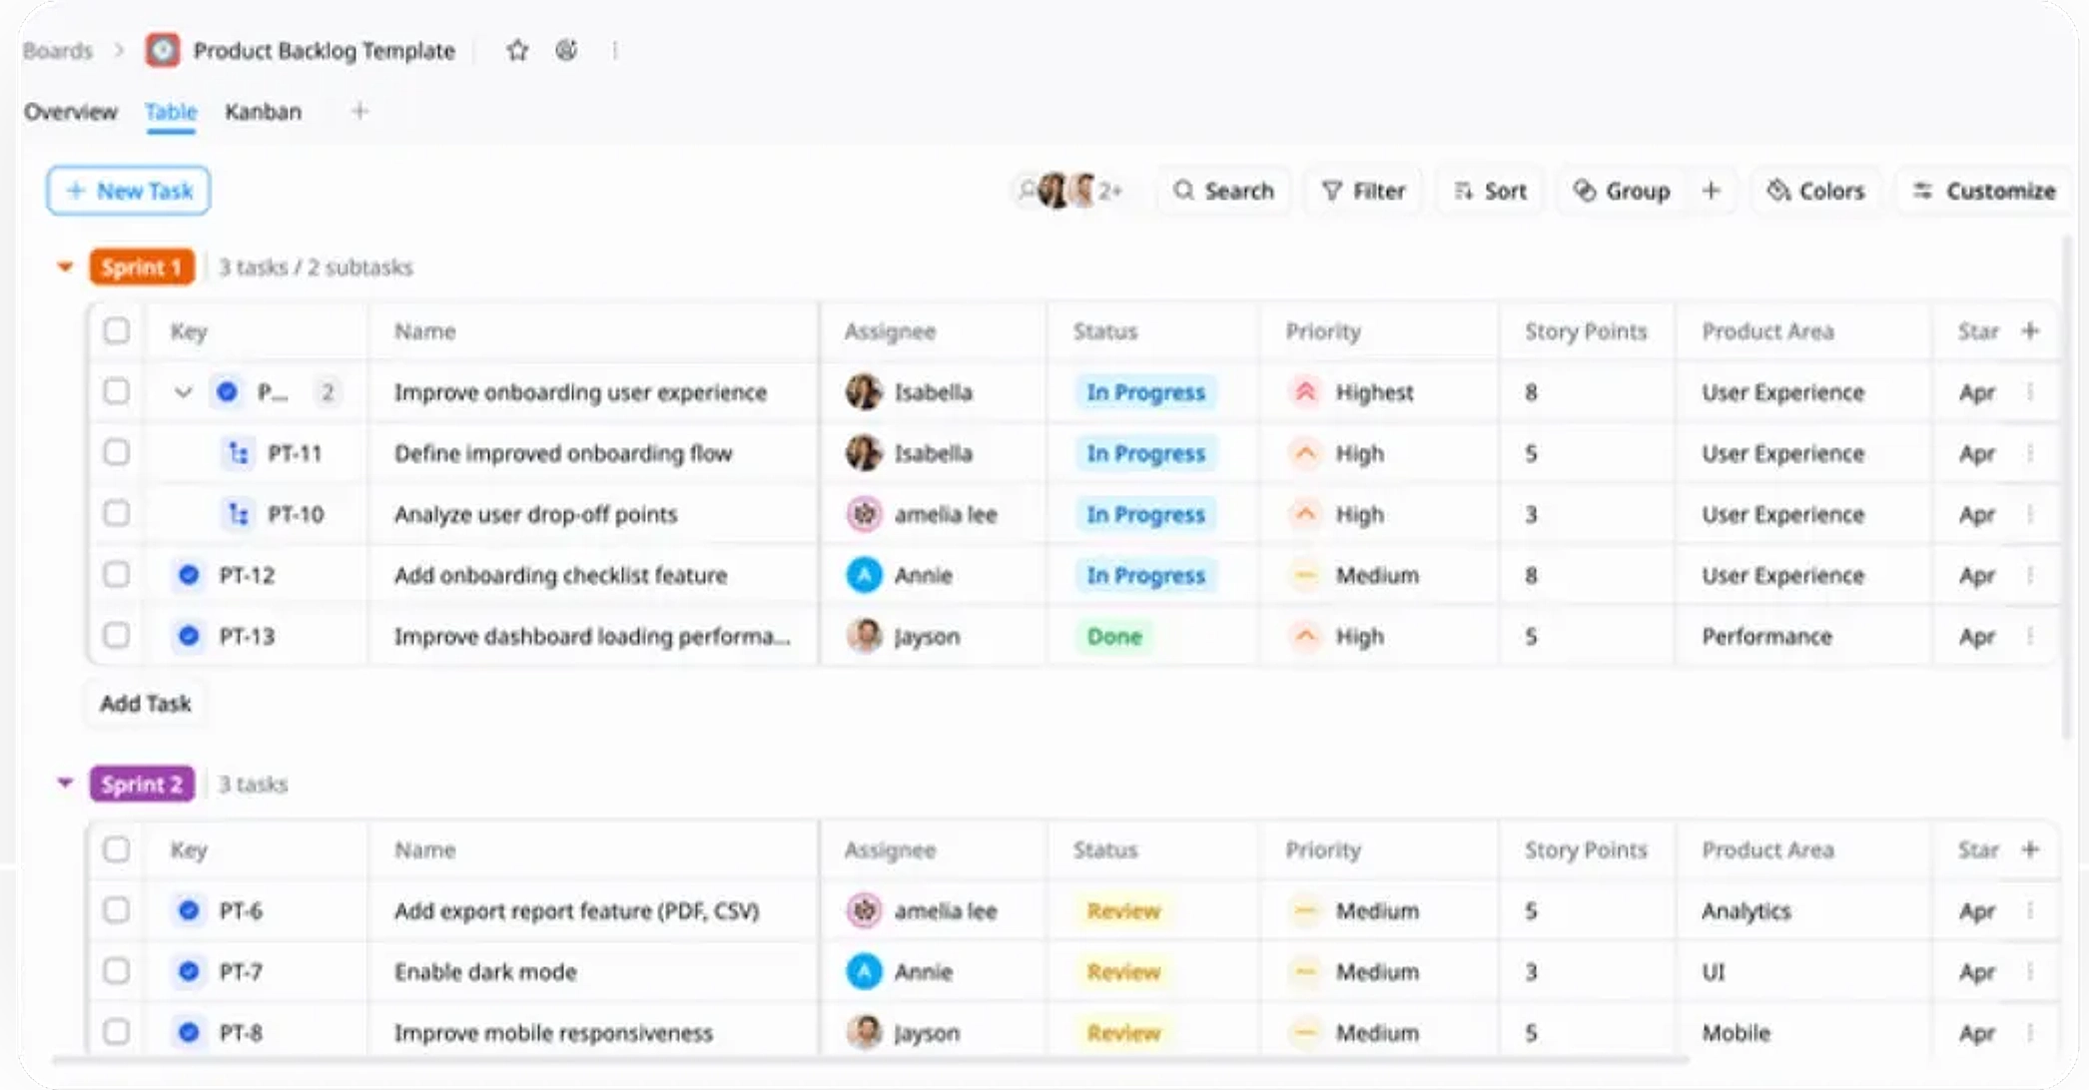Click the Highest priority icon
The height and width of the screenshot is (1090, 2089).
click(1305, 392)
